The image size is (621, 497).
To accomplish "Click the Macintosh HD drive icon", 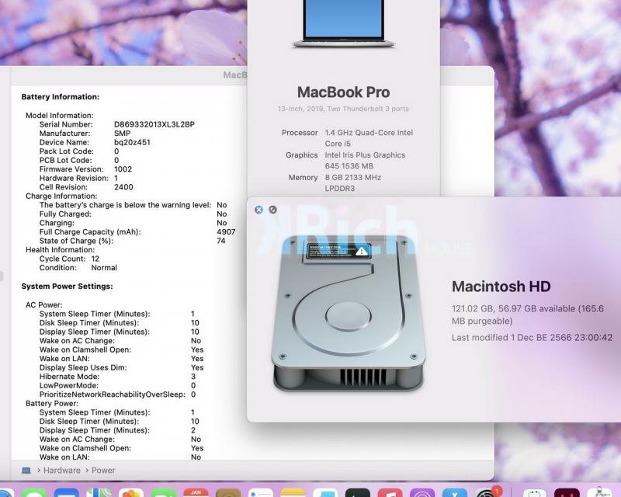I will coord(348,313).
